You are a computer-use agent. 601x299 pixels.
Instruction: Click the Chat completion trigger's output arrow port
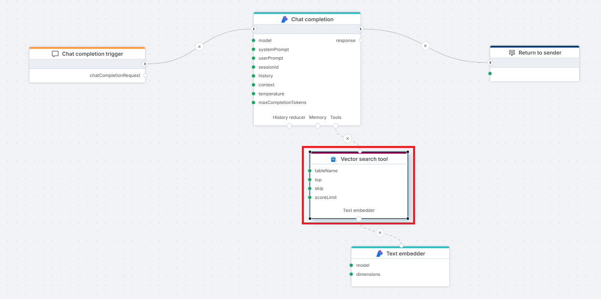(145, 64)
